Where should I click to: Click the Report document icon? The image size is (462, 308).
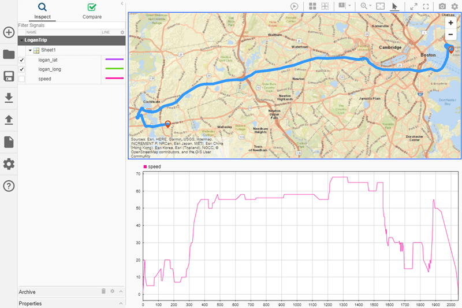[x=9, y=142]
